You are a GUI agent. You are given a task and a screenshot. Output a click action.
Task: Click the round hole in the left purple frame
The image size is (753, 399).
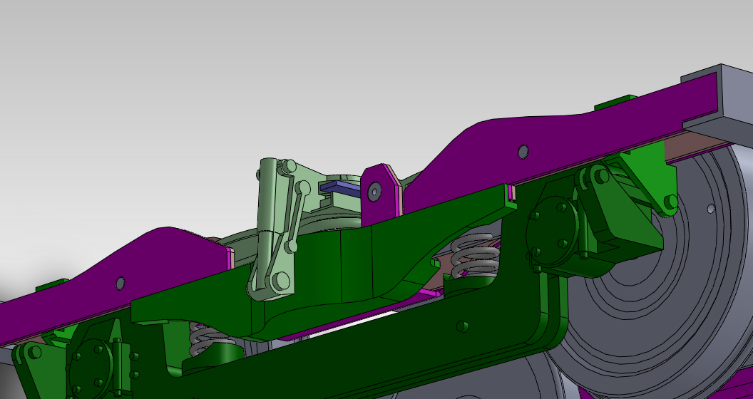(120, 284)
